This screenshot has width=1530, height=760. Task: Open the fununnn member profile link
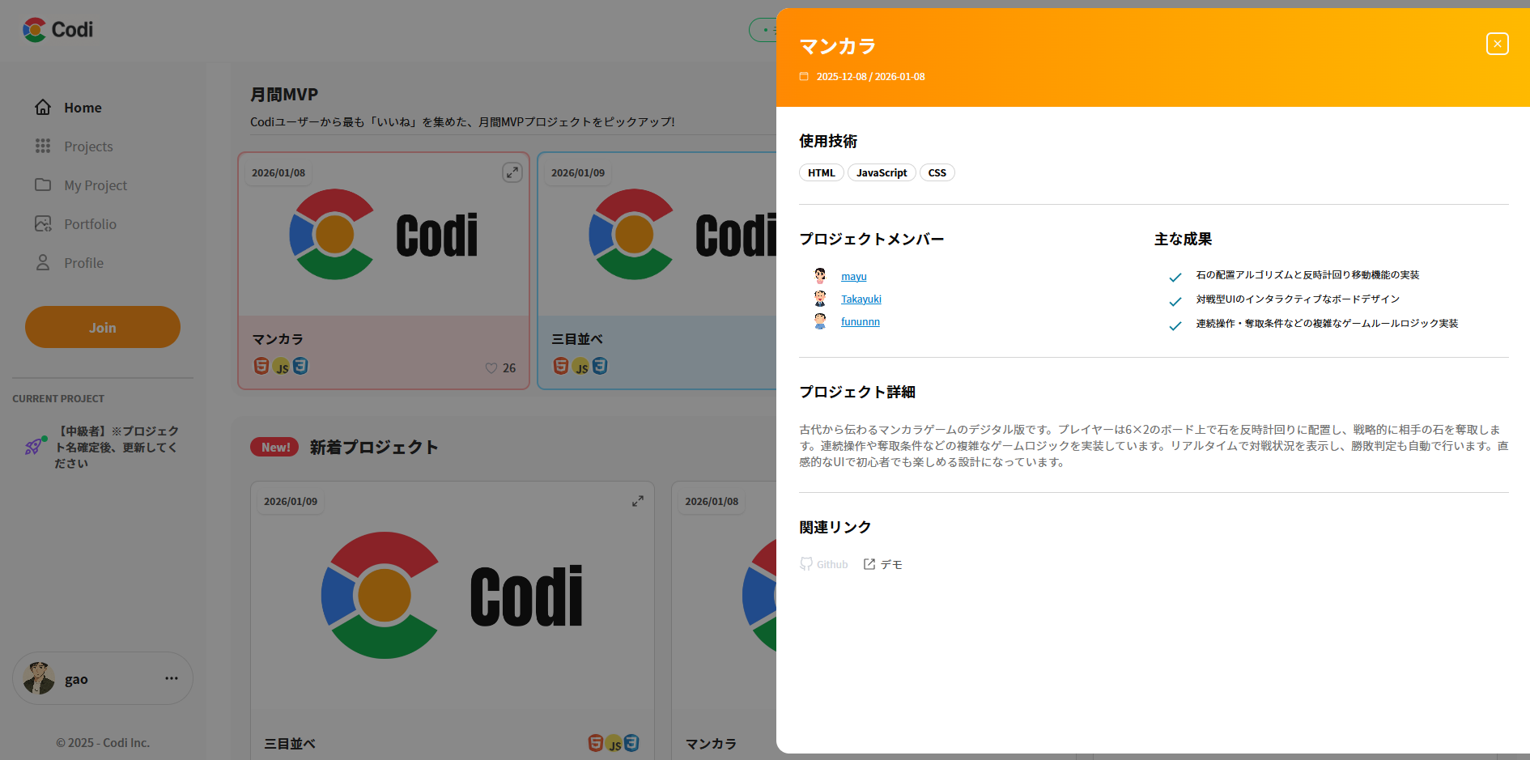[x=860, y=321]
